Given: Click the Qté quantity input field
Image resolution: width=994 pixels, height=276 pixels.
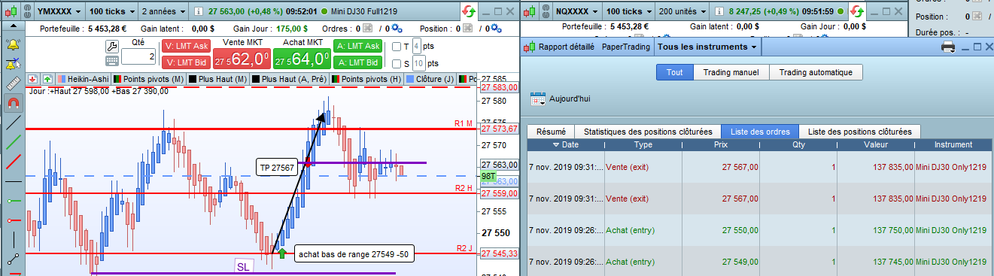Looking at the screenshot, I should [139, 56].
